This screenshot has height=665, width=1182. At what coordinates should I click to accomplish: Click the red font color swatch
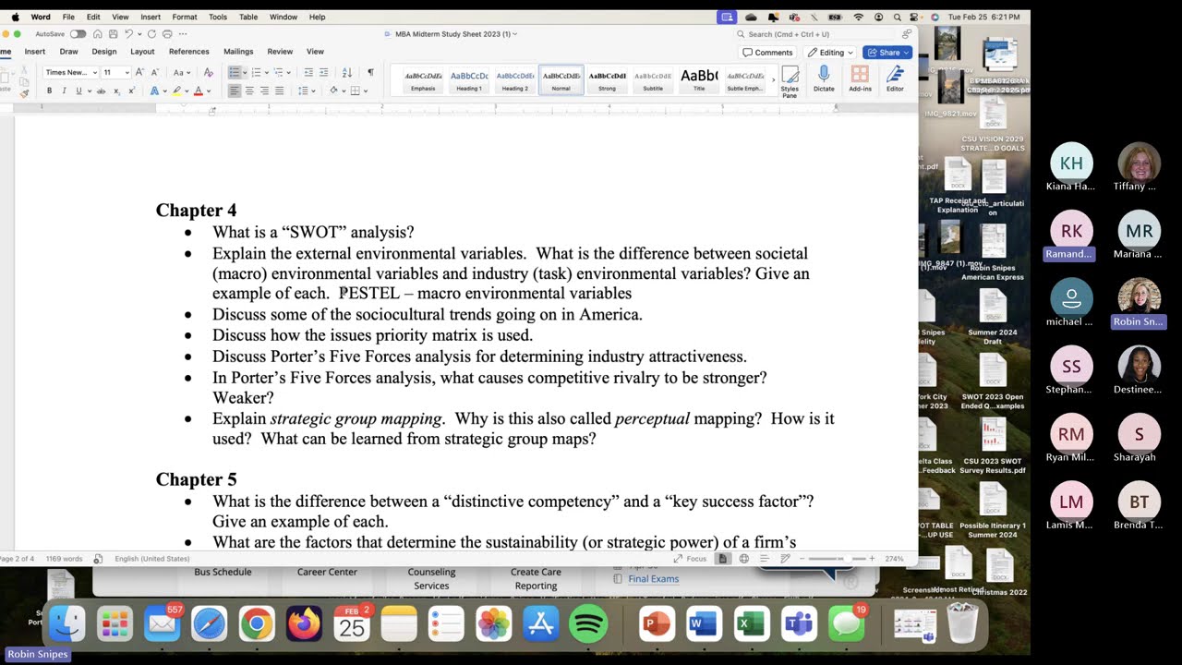click(198, 91)
